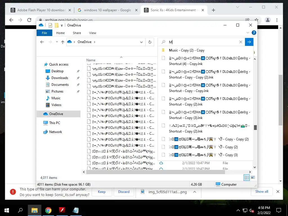The width and height of the screenshot is (288, 216).
Task: Go back in Explorer navigation
Action: 42,42
